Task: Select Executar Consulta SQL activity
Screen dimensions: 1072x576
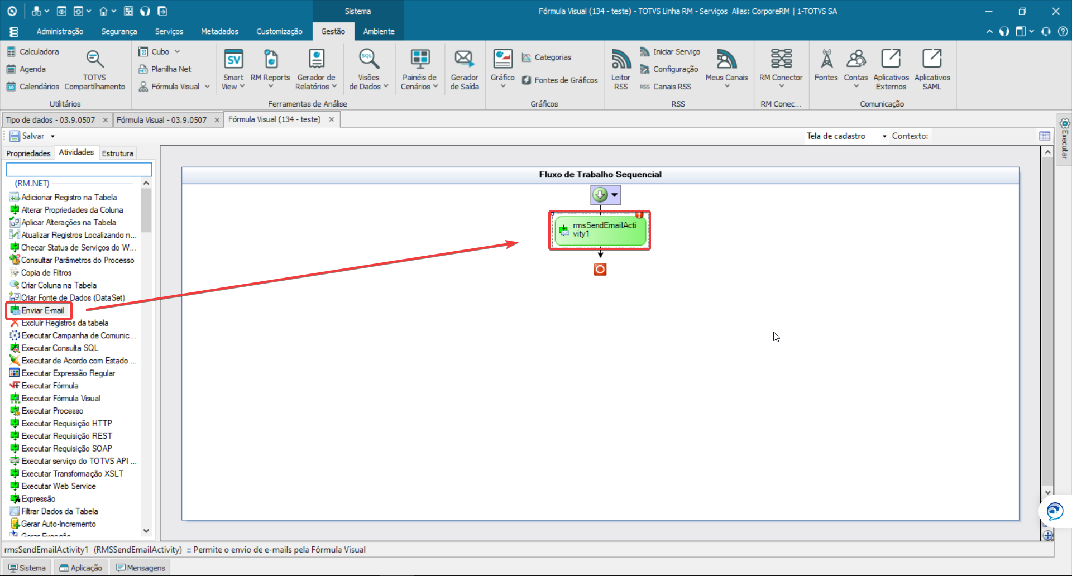Action: coord(54,348)
